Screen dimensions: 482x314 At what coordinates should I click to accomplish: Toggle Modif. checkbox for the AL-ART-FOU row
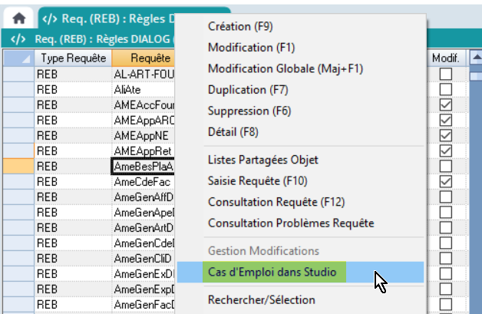(x=445, y=74)
